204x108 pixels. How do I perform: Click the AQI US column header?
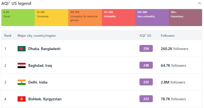[x=145, y=35]
